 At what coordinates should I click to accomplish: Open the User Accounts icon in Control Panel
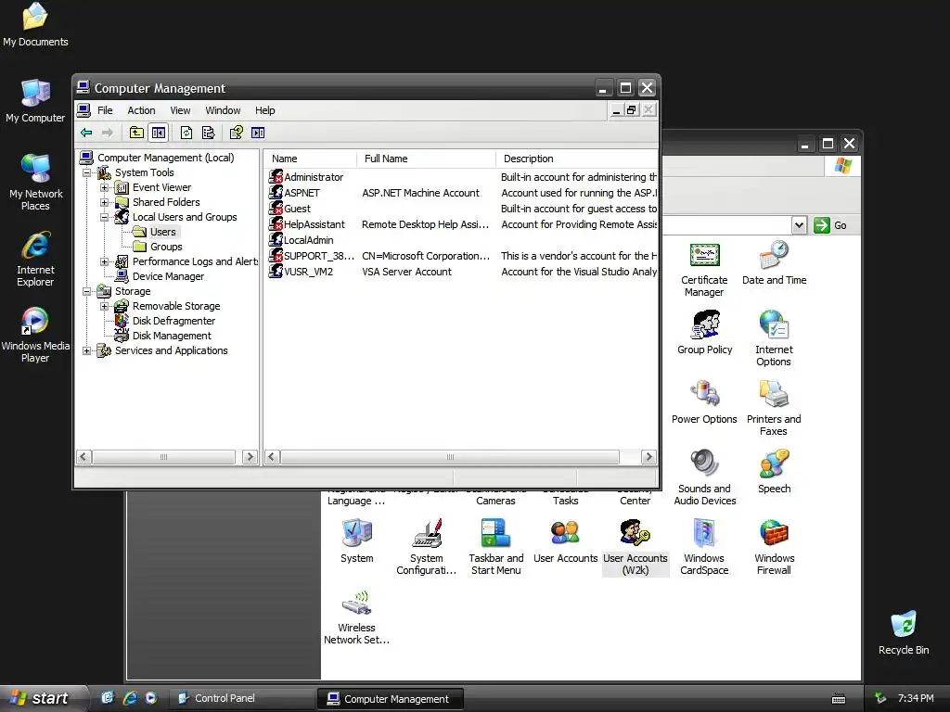(565, 541)
